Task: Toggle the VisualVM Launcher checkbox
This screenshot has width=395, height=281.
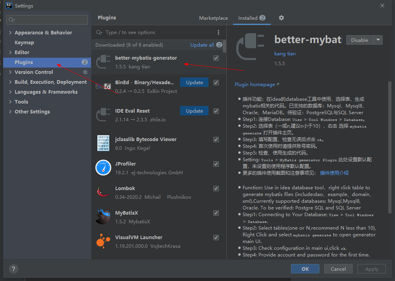Action: click(x=216, y=238)
